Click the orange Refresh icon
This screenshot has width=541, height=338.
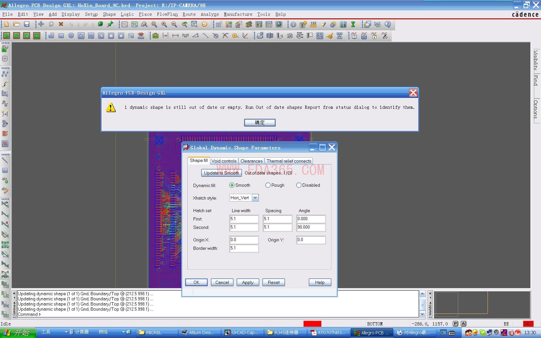tap(204, 24)
